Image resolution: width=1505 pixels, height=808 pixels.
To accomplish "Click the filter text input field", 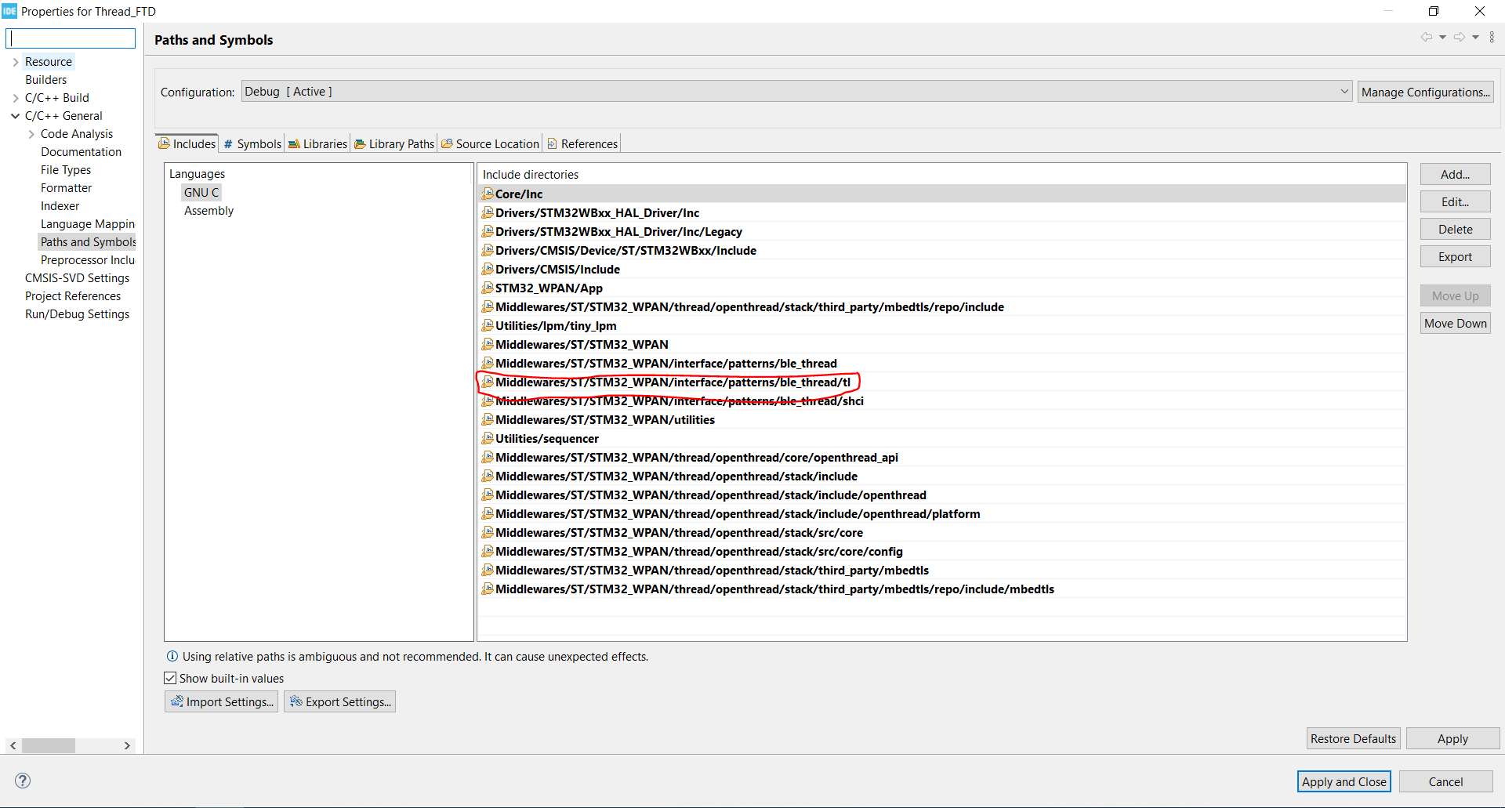I will pos(71,38).
